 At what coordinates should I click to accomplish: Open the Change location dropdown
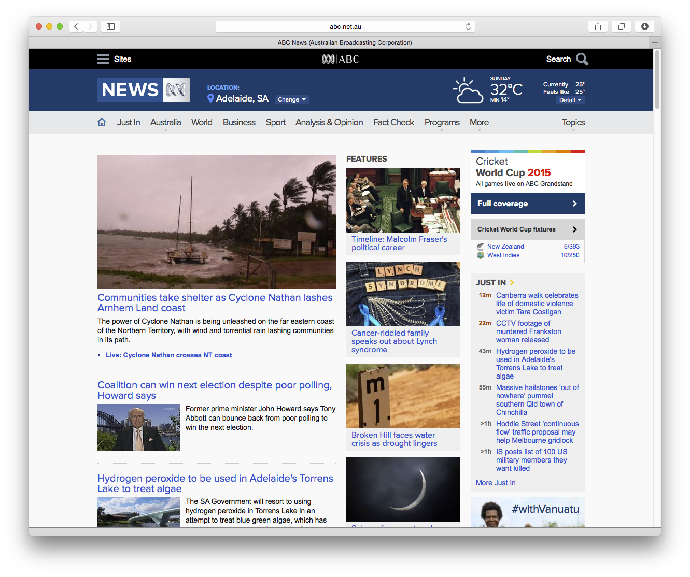click(292, 99)
